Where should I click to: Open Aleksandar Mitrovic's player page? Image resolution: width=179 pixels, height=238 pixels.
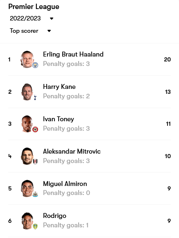point(72,152)
